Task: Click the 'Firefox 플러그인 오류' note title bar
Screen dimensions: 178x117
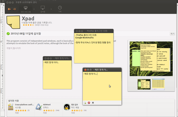Action: 94,31
